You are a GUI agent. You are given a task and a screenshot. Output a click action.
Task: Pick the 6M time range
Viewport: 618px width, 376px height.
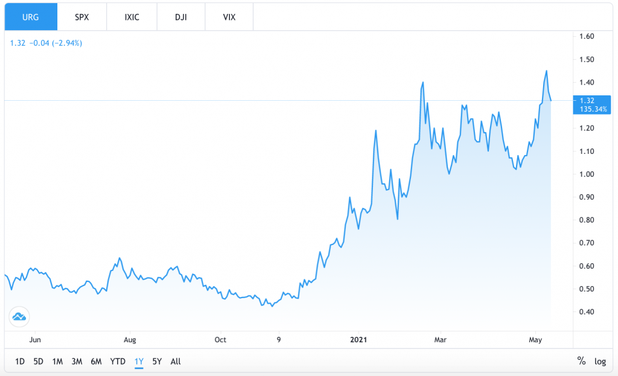96,362
